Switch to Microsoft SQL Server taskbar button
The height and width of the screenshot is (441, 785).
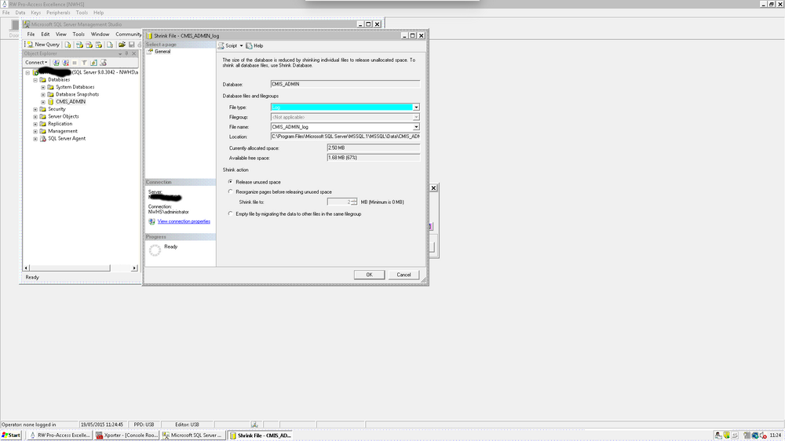click(193, 436)
